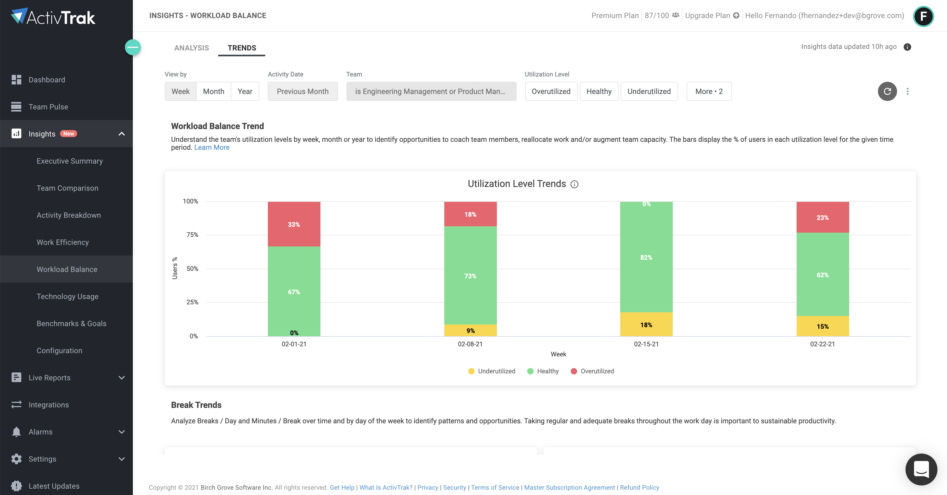Screen dimensions: 947x495
Task: Collapse sidebar with teal minus button
Action: click(133, 47)
